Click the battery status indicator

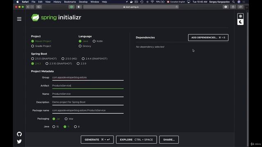coord(160,2)
